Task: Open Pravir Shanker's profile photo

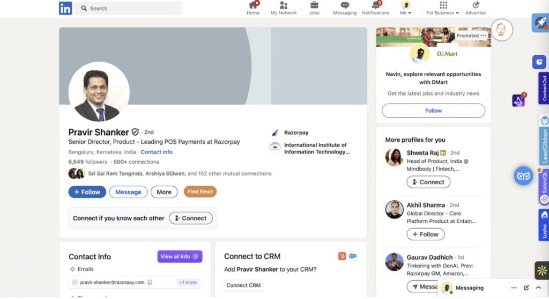Action: (99, 92)
